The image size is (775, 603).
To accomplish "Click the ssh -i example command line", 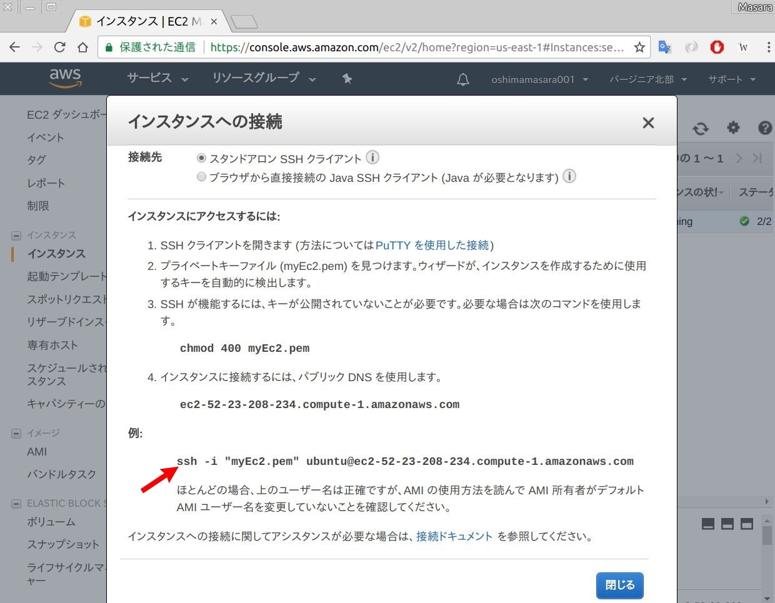I will 405,461.
